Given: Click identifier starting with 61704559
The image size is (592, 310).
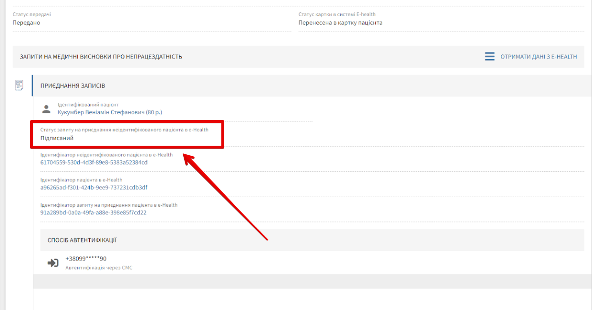Looking at the screenshot, I should tap(94, 162).
